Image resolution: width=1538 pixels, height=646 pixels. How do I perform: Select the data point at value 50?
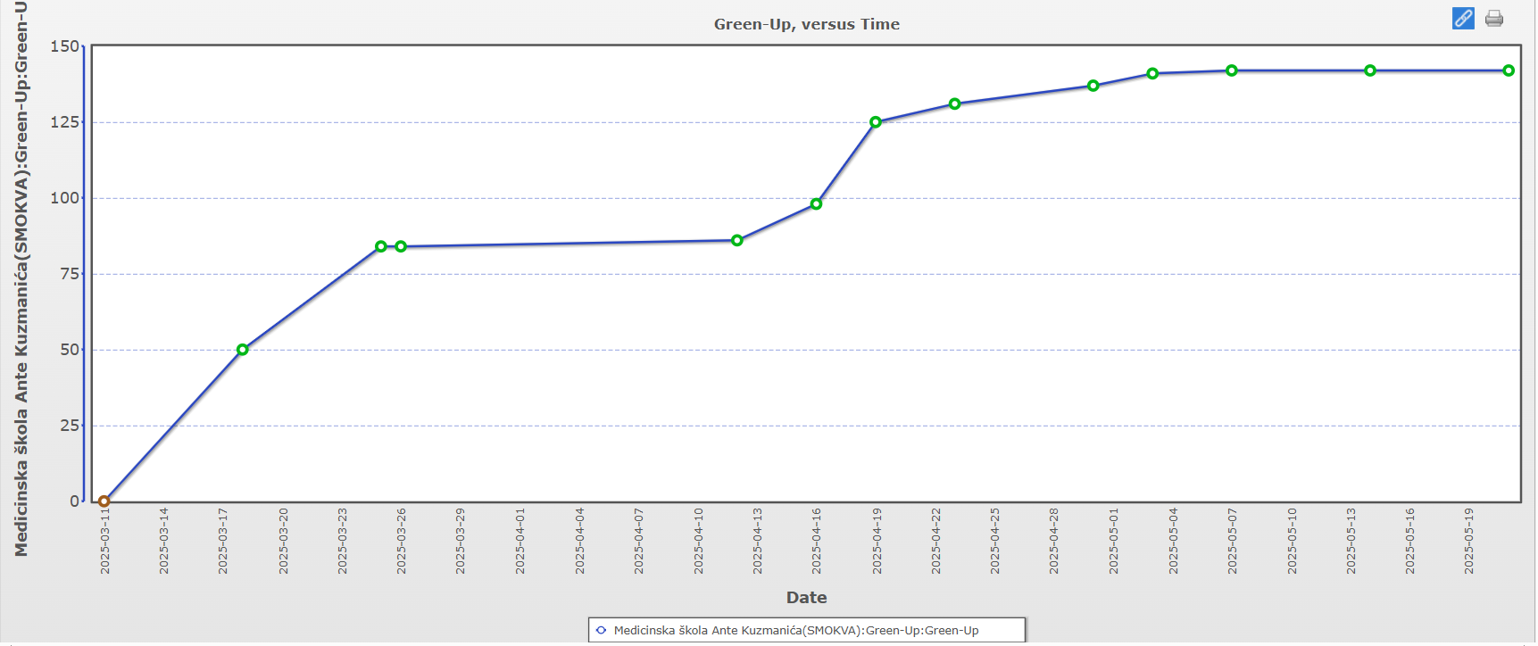243,350
